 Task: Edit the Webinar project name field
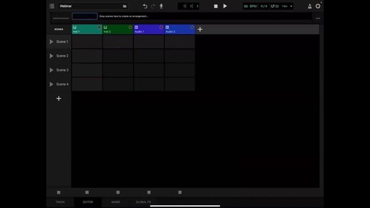coord(90,6)
